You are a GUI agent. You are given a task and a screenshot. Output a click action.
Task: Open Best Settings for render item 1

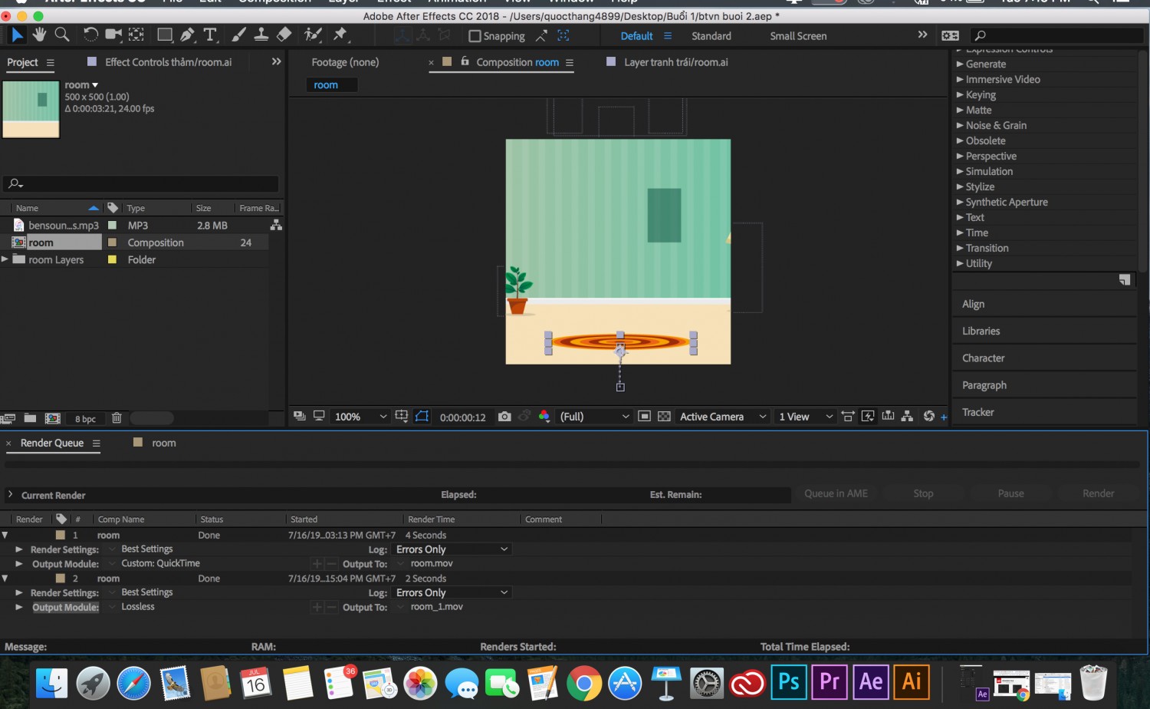pos(147,549)
